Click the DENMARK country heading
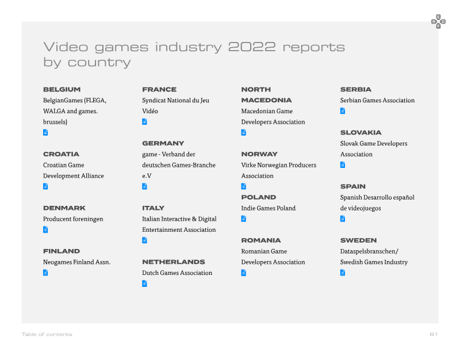Screen dimensions: 460x345 click(x=64, y=208)
